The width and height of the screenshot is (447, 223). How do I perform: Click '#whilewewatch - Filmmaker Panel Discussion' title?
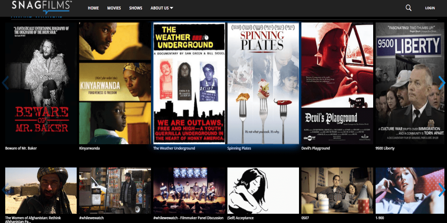[x=188, y=218]
